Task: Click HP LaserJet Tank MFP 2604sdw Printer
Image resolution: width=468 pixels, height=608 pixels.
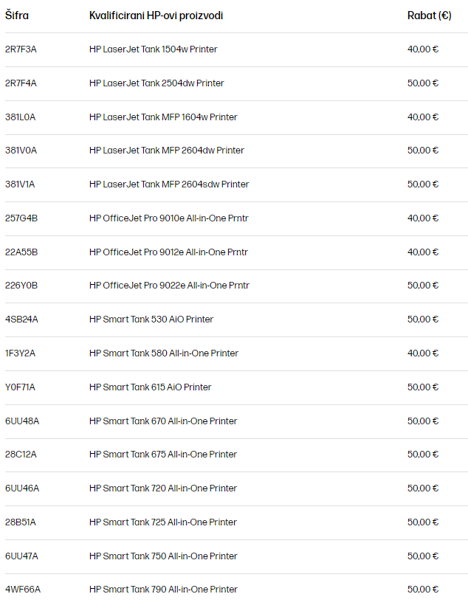Action: pyautogui.click(x=169, y=184)
